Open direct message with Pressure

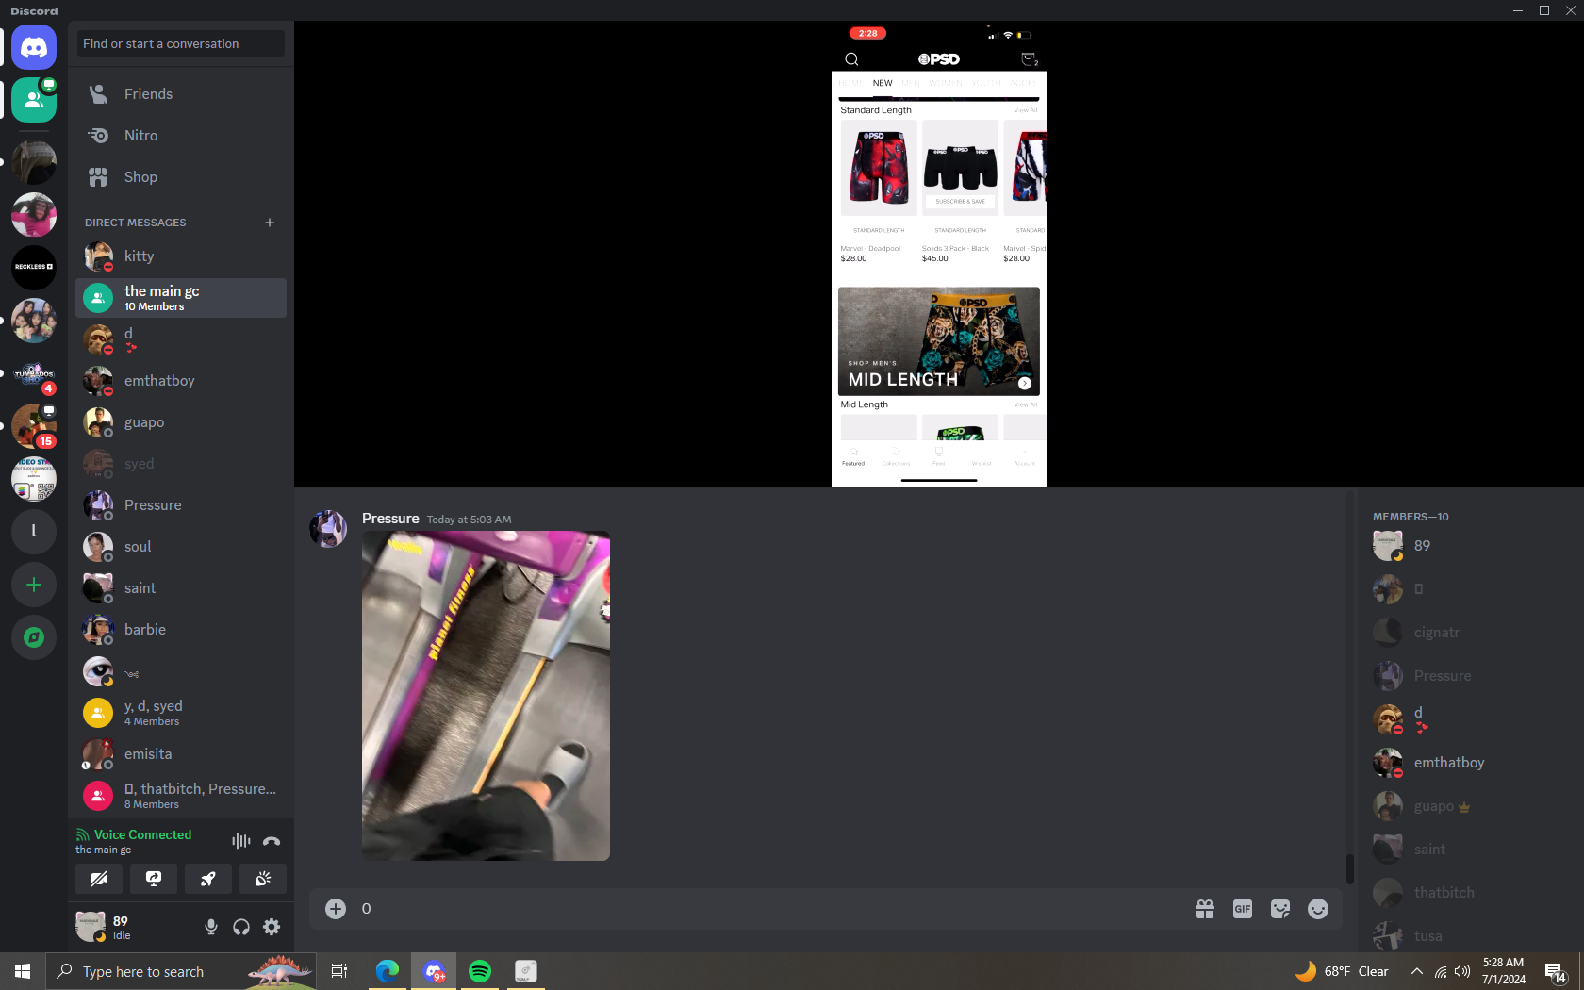[181, 505]
